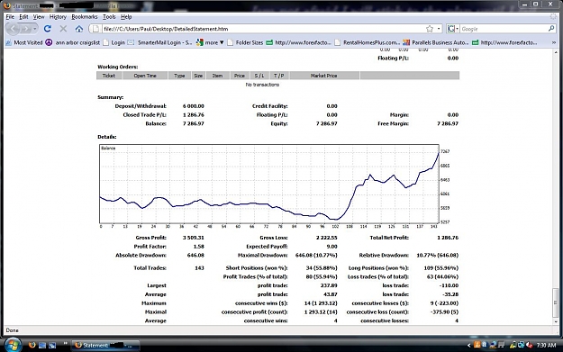Click the browser Back arrow button
Viewport: 563px width, 352px height.
click(13, 29)
